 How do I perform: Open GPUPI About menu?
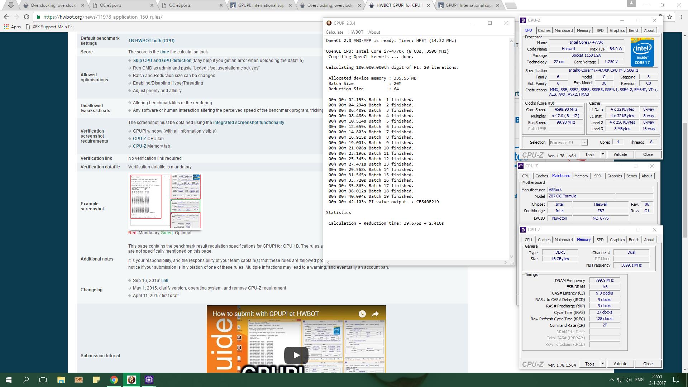(374, 32)
